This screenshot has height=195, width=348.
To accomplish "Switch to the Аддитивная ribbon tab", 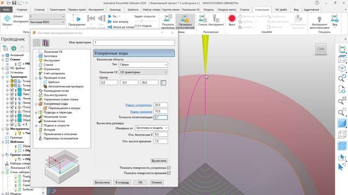I will coord(312,10).
